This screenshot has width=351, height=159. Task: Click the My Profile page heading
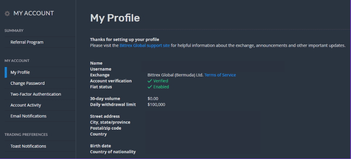click(115, 18)
